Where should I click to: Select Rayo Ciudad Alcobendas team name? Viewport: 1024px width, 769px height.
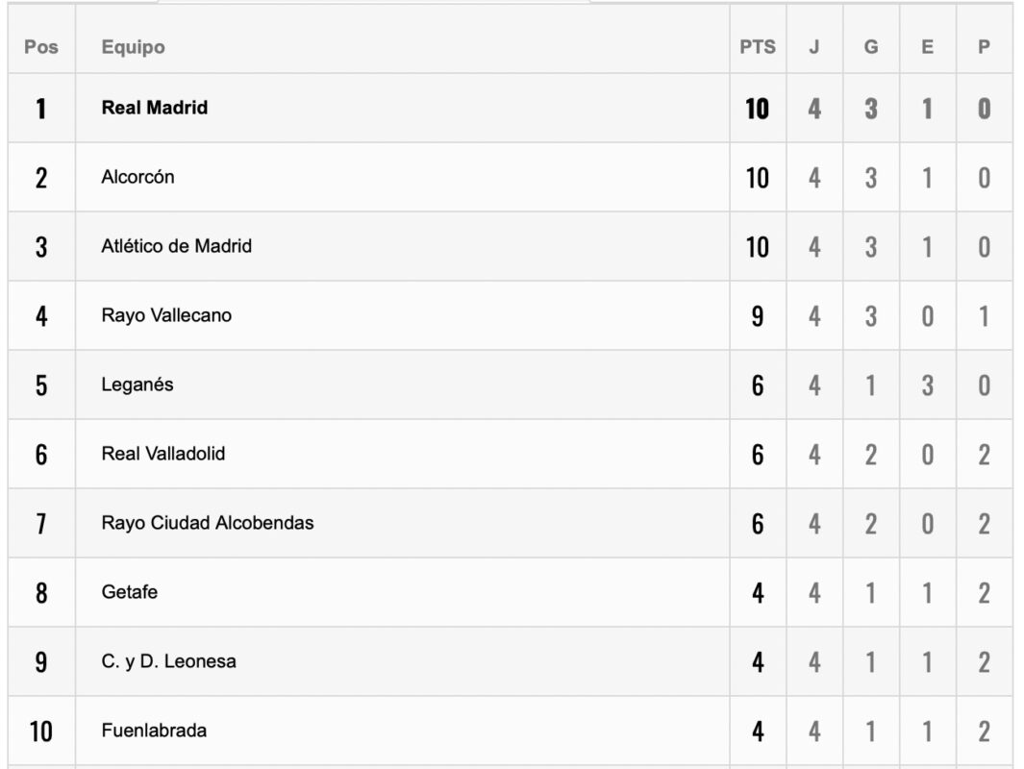(x=208, y=523)
